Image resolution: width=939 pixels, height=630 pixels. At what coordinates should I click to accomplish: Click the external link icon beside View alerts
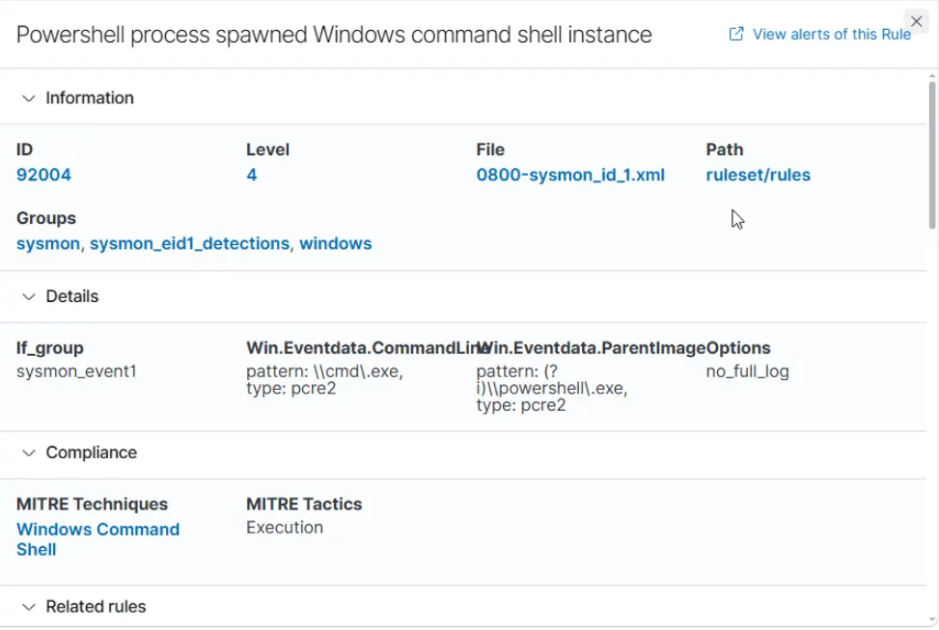tap(736, 34)
